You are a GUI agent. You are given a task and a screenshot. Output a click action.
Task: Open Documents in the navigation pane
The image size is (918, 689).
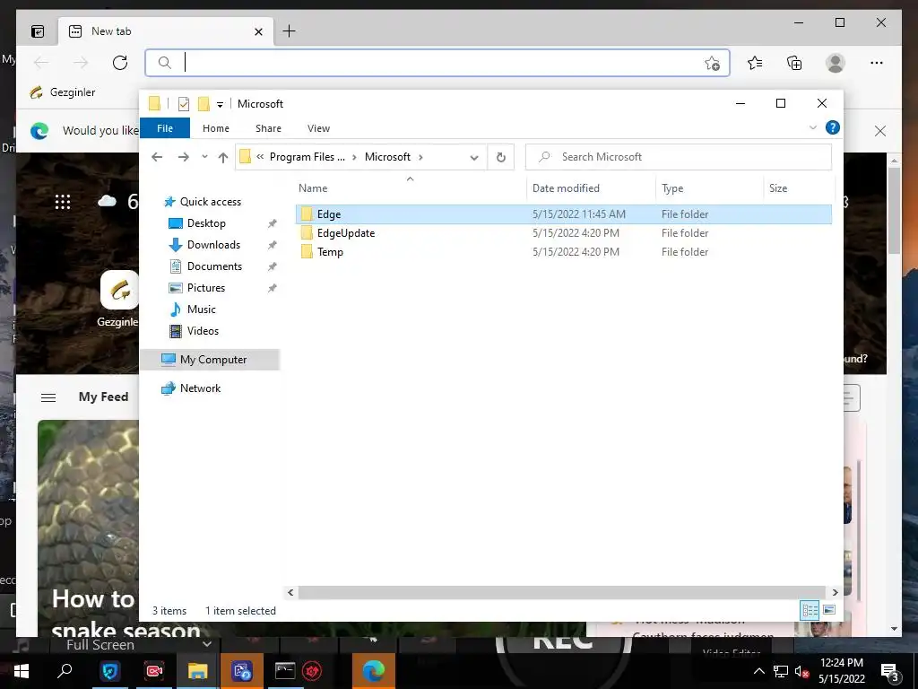coord(213,266)
